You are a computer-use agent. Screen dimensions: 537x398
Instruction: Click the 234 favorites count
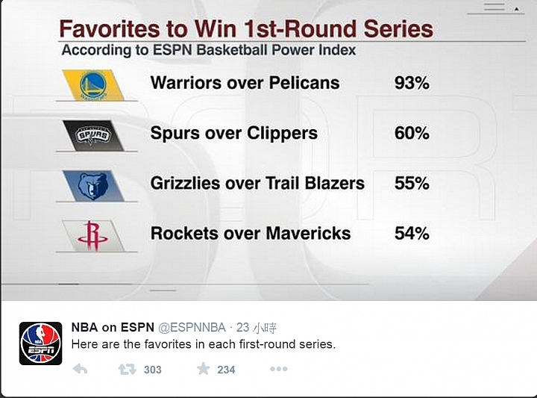[226, 370]
